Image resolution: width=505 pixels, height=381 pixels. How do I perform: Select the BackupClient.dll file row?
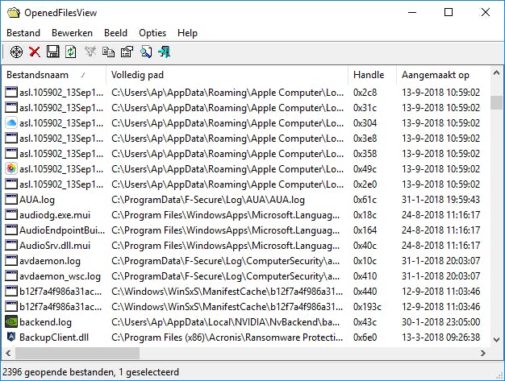(53, 338)
